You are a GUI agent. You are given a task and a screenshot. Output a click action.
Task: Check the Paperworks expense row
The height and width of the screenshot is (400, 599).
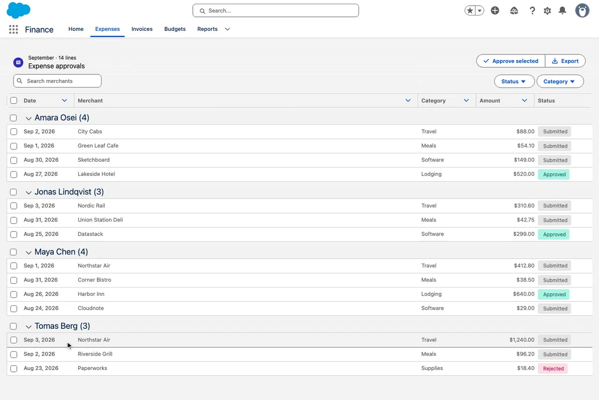(14, 369)
